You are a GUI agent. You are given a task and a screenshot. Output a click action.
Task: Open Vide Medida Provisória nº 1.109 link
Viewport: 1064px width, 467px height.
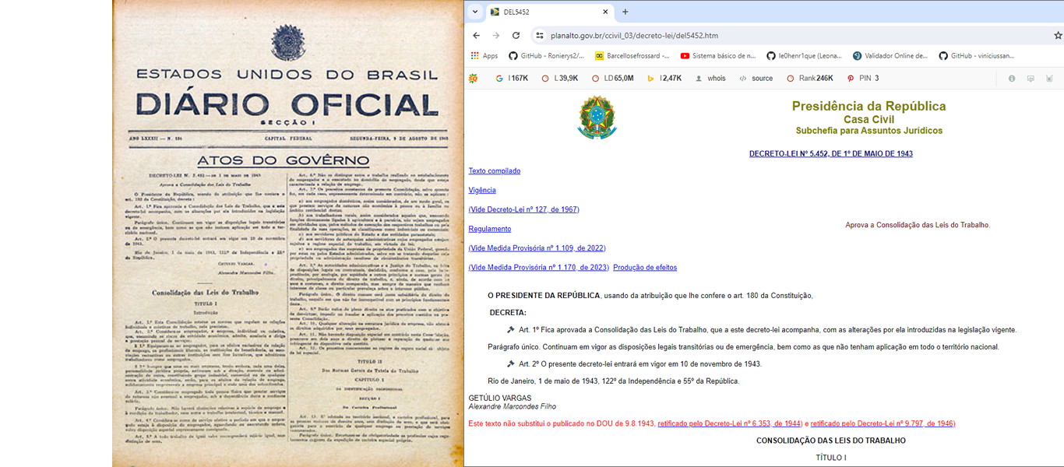pos(537,248)
